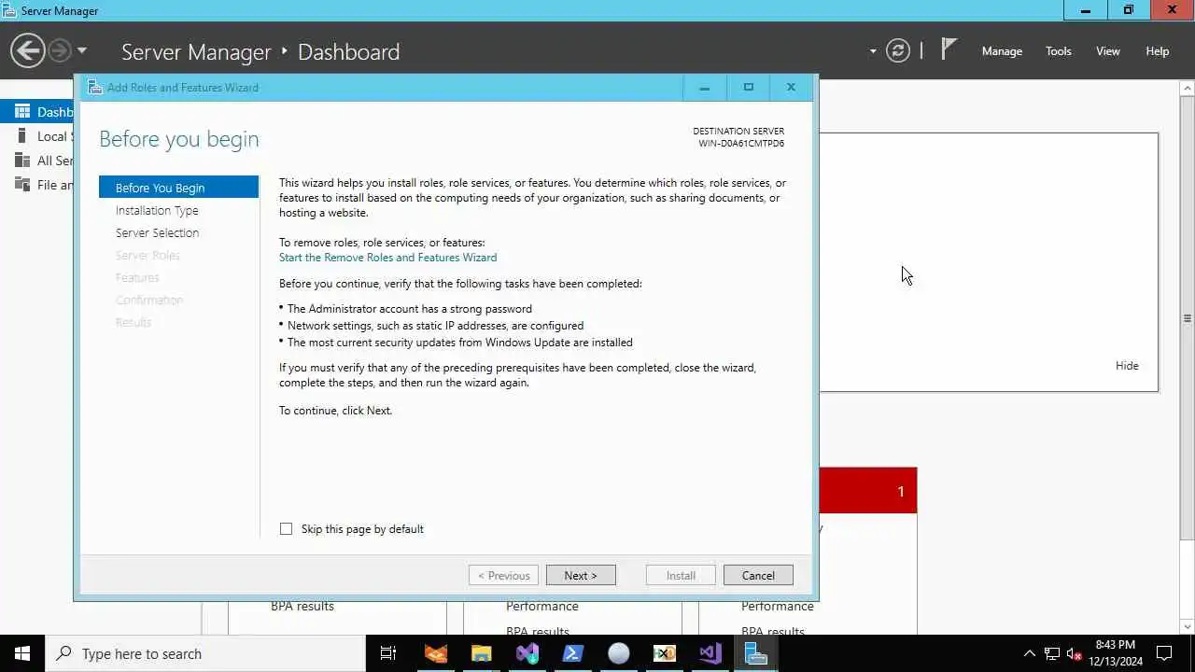Expand dropdown arrow left of refresh icon
The height and width of the screenshot is (672, 1195).
point(873,51)
